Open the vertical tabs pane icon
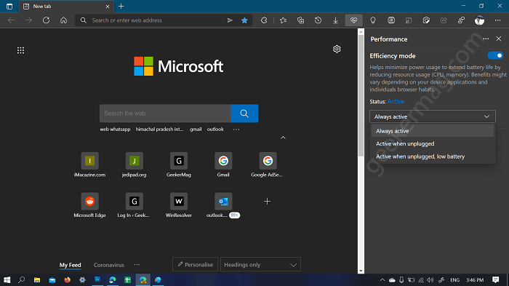509x286 pixels. pyautogui.click(x=9, y=6)
